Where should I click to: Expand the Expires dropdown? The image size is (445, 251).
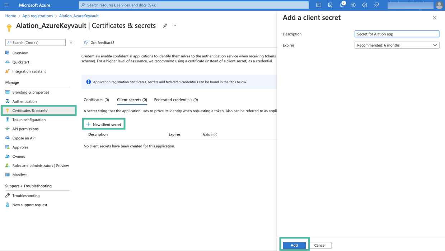point(397,45)
